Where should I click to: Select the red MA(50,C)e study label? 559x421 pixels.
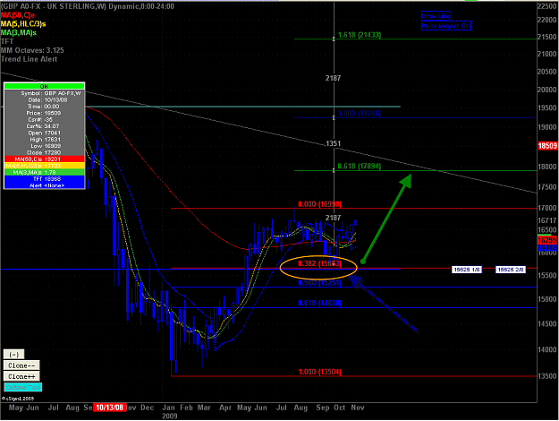(x=18, y=15)
